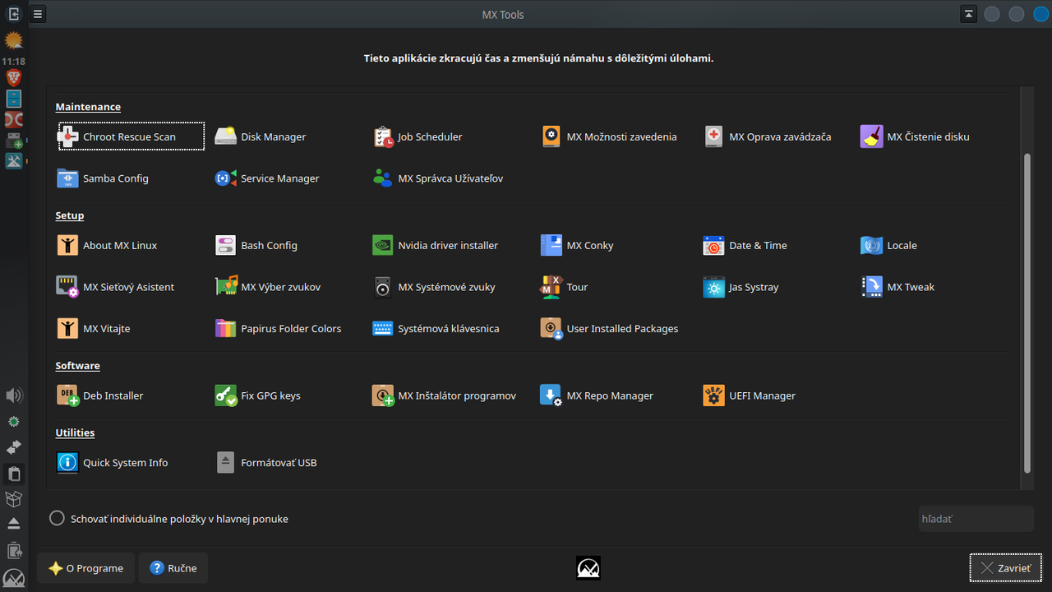The height and width of the screenshot is (592, 1052).
Task: Run Fix GPG keys
Action: tap(258, 395)
